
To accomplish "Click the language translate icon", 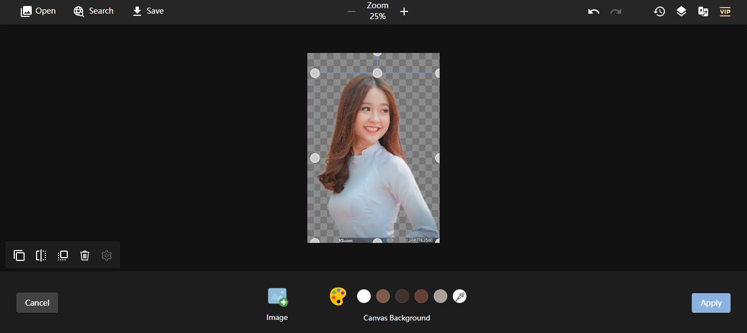I will click(x=703, y=11).
